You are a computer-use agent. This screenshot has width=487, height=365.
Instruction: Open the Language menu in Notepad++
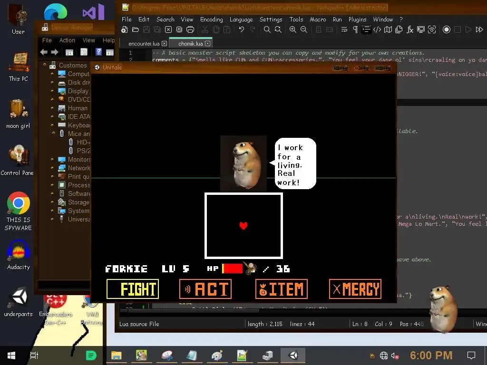(241, 19)
